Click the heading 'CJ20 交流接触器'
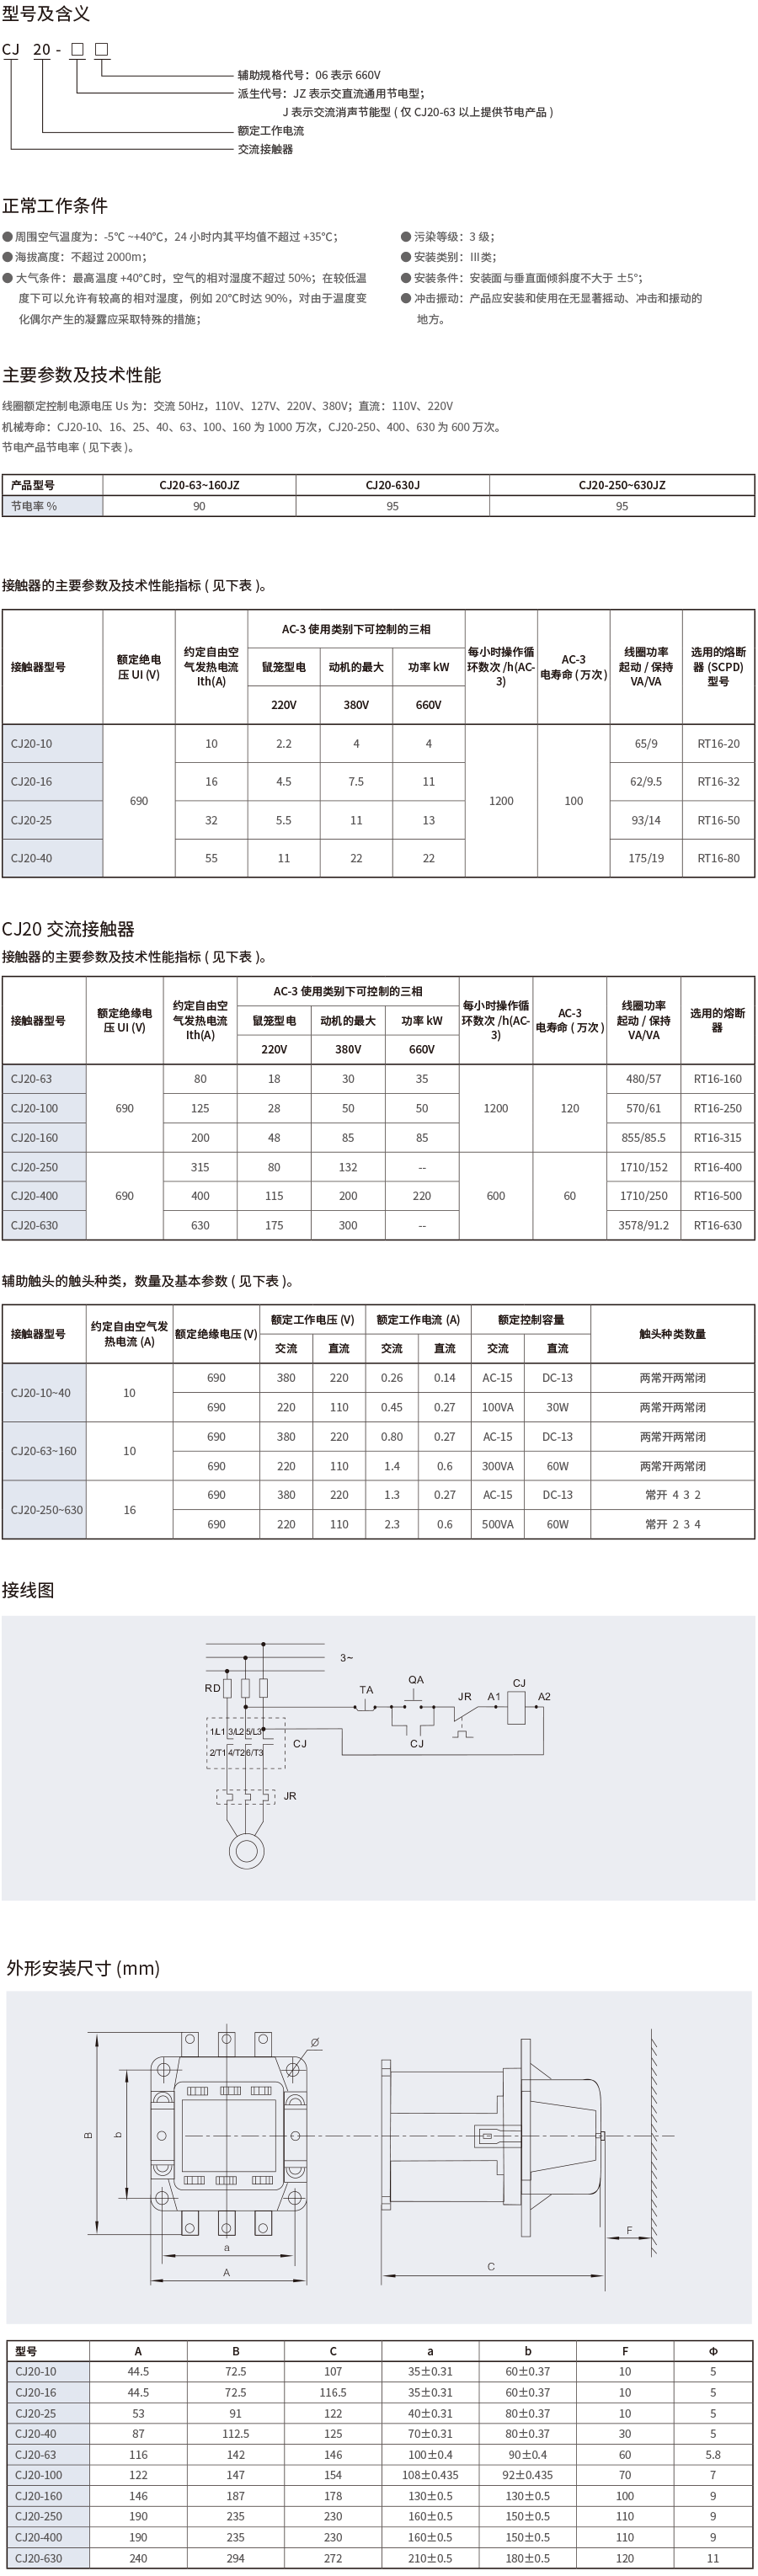Screen dimensions: 758x2576 68,929
